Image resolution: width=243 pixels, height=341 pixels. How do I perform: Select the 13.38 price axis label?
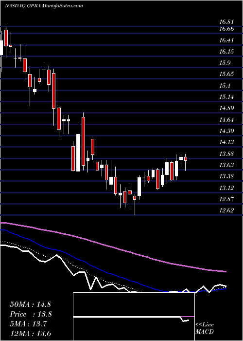(226, 176)
